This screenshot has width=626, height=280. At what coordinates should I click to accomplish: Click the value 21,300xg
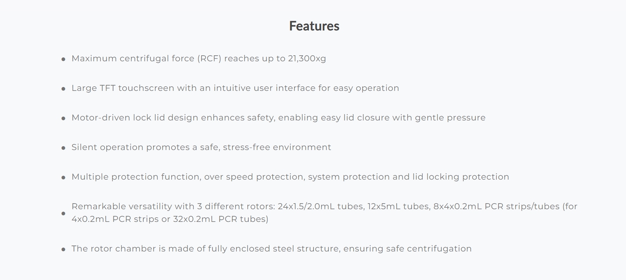pyautogui.click(x=307, y=58)
